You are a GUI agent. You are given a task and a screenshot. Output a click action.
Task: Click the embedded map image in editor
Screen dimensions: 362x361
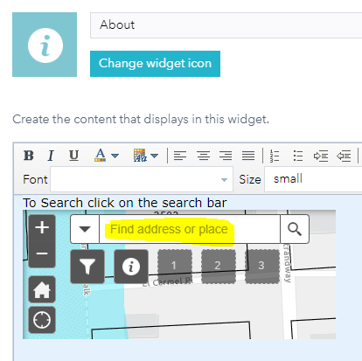pyautogui.click(x=179, y=274)
